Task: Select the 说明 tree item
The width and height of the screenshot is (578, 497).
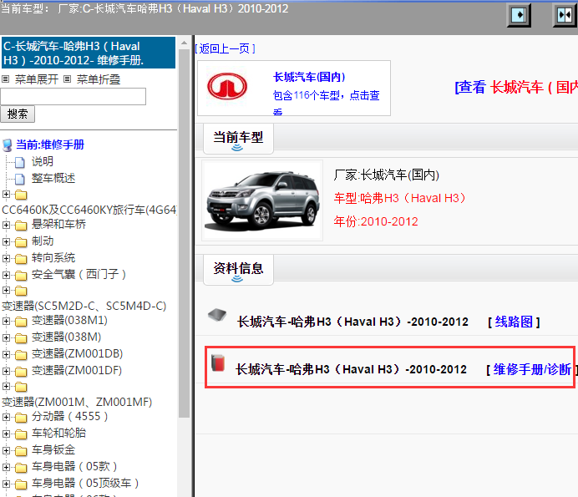Action: click(43, 161)
